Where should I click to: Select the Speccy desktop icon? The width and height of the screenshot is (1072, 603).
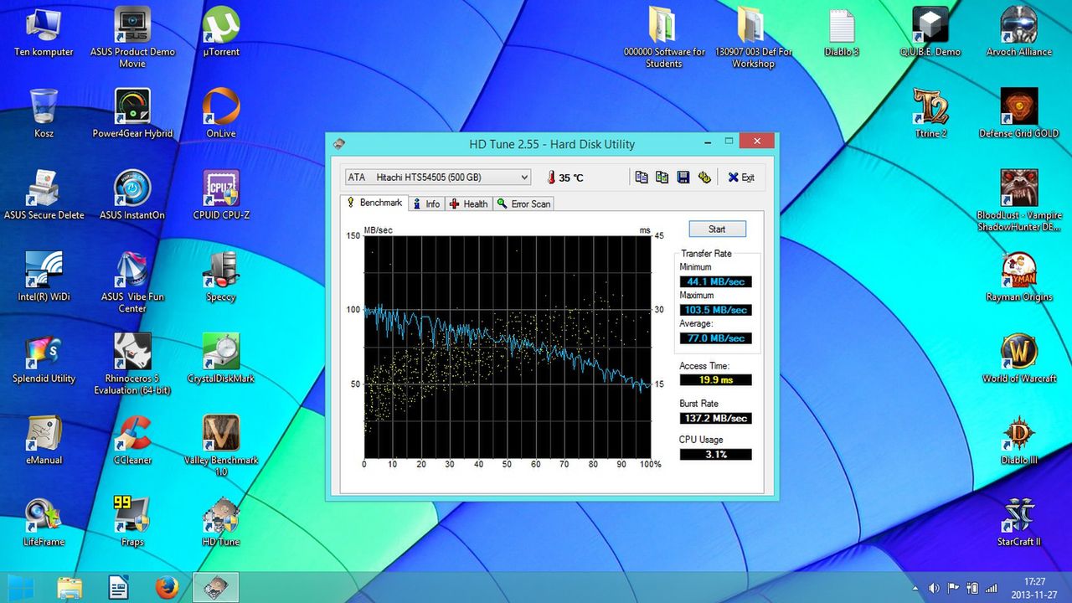[221, 277]
